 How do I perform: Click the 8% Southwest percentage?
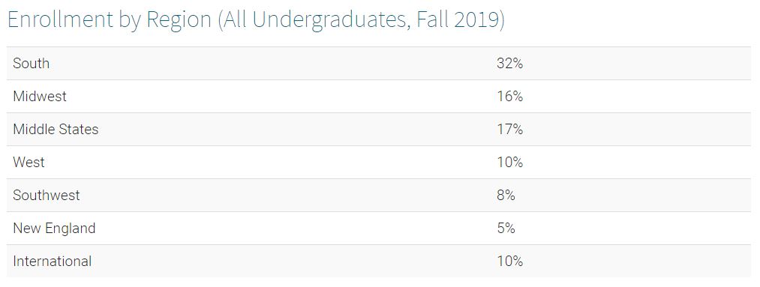point(506,195)
